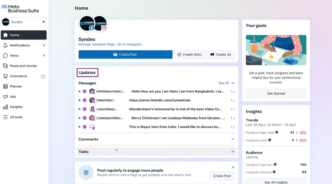Collapse the Messages section chevron
The image size is (332, 184).
(x=233, y=83)
